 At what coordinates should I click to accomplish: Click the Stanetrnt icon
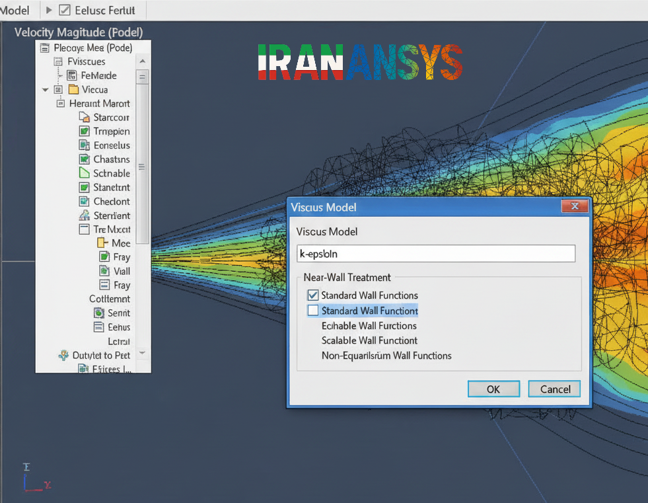84,187
